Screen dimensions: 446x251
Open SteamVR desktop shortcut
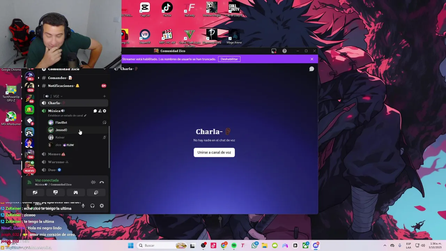(x=145, y=37)
